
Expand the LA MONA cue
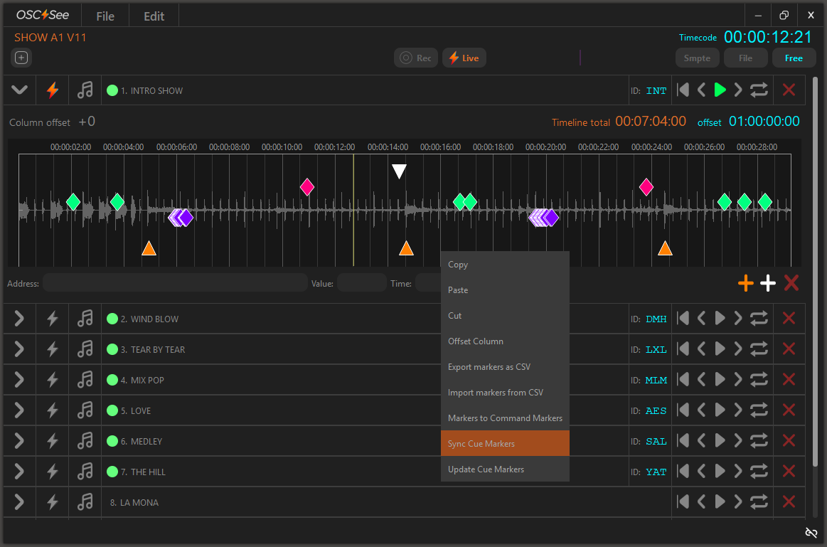[x=19, y=502]
